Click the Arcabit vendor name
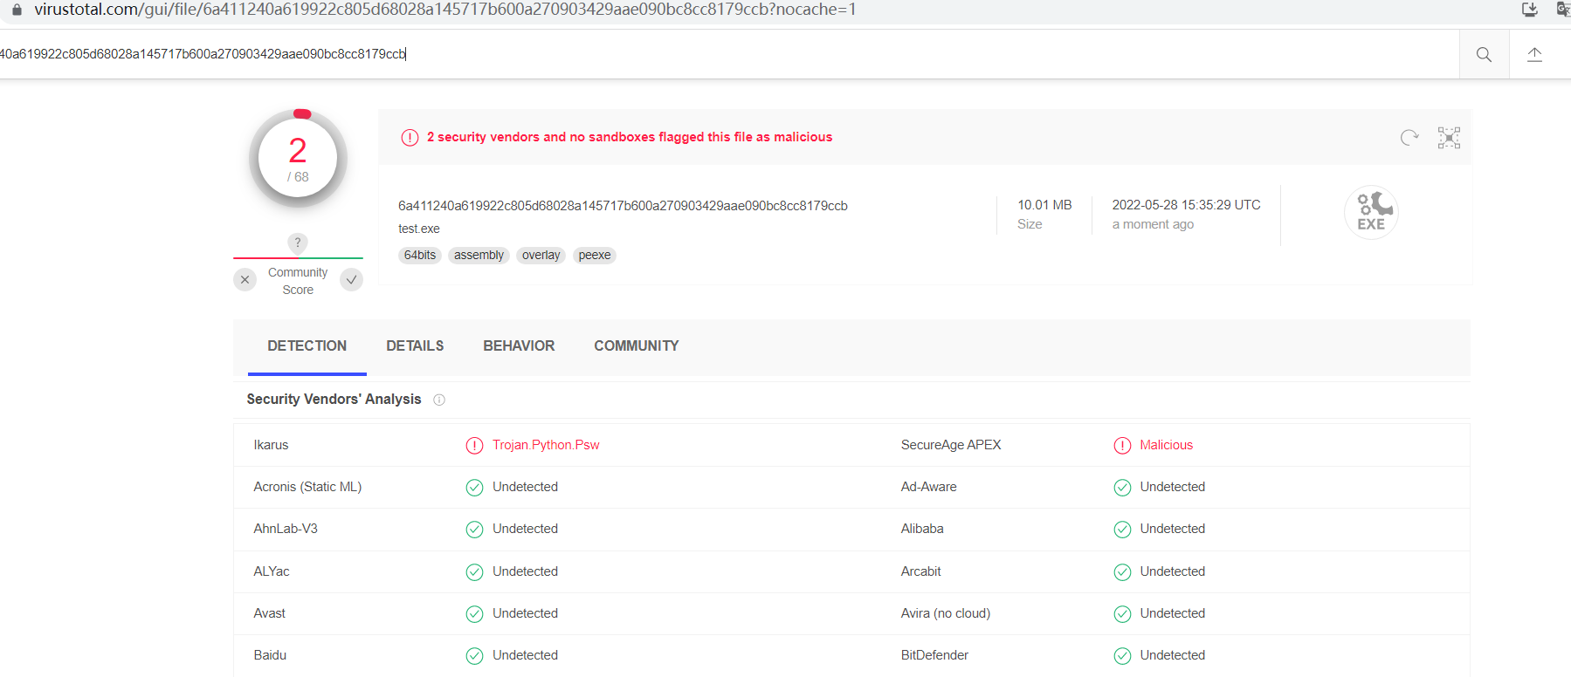 (920, 571)
